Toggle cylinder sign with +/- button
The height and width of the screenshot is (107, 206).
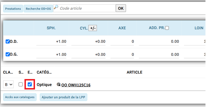[x=93, y=28]
